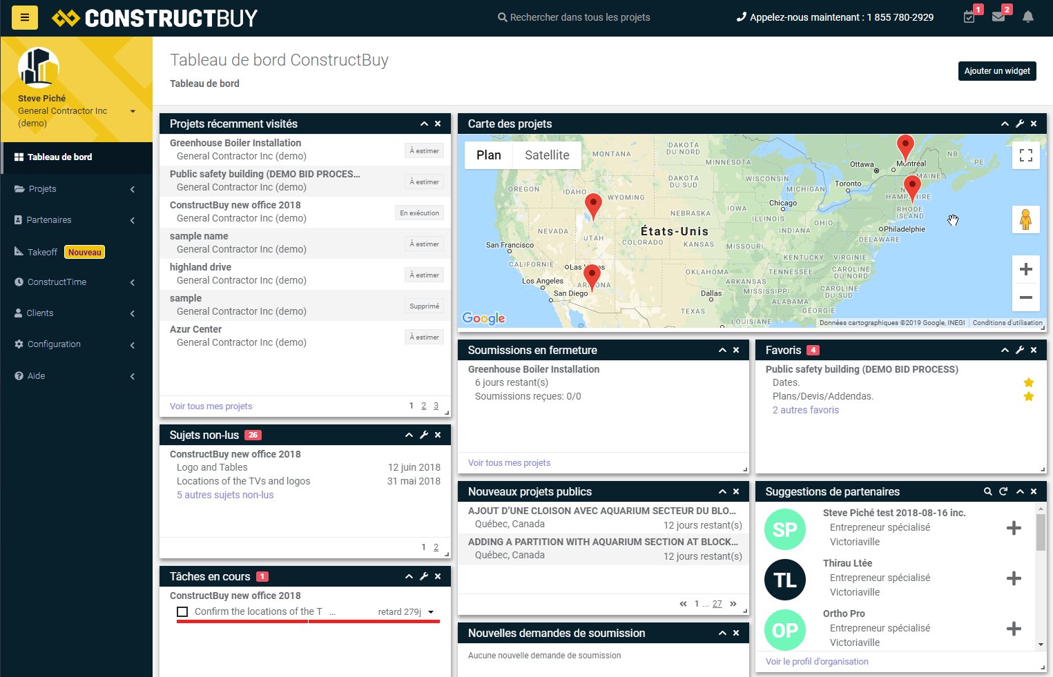Go to page 27 of public projects
This screenshot has width=1053, height=677.
[717, 604]
